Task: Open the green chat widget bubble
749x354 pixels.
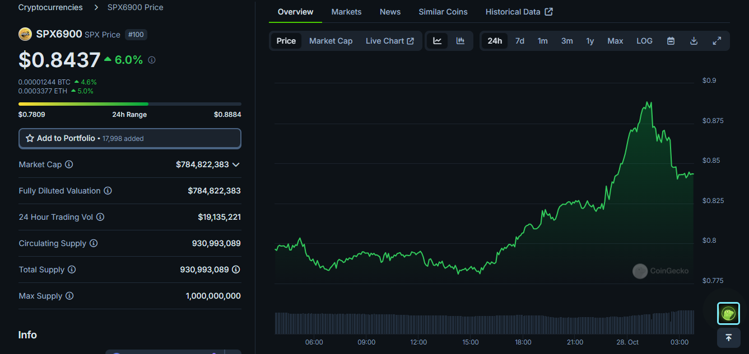Action: (728, 313)
